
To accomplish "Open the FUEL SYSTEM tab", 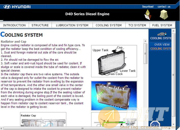I will click(162, 25).
